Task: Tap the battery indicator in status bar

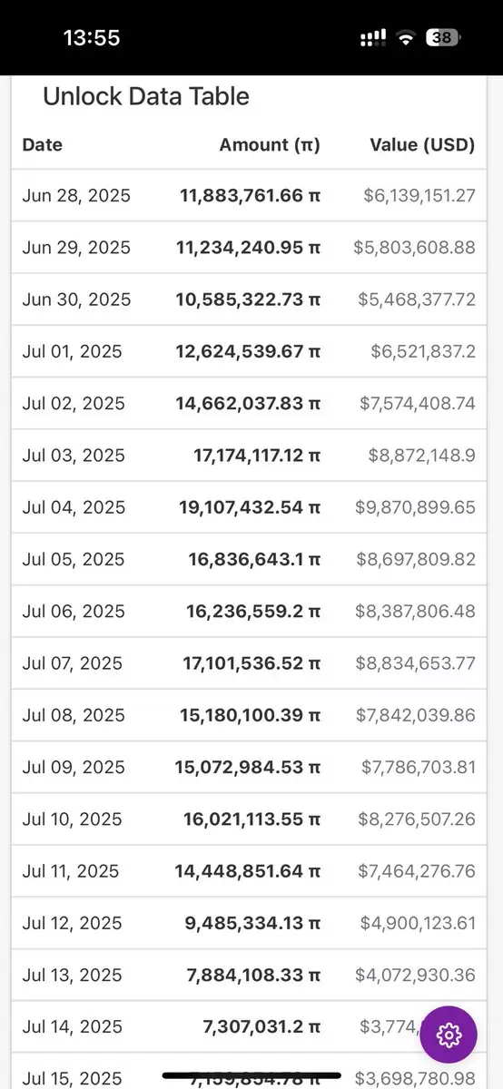Action: click(444, 38)
